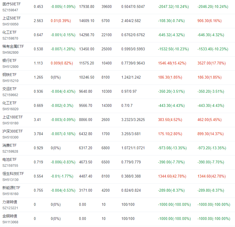Open the 银行ETF name
Viewport: 235px width, 227px height.
tap(9, 60)
